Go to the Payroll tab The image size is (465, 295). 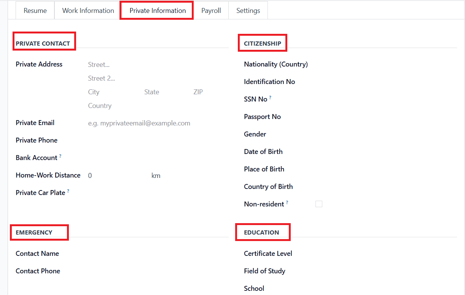211,11
